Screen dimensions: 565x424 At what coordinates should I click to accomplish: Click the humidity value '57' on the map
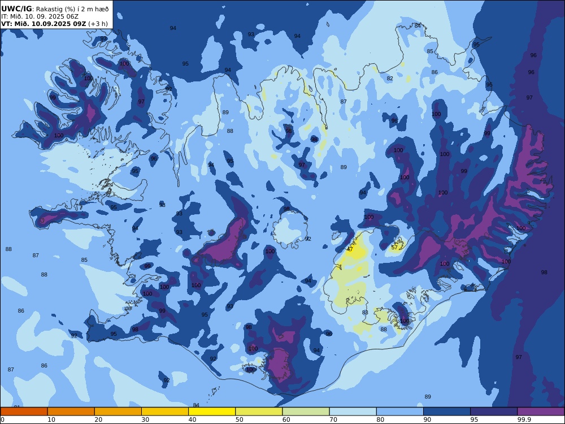click(x=394, y=248)
